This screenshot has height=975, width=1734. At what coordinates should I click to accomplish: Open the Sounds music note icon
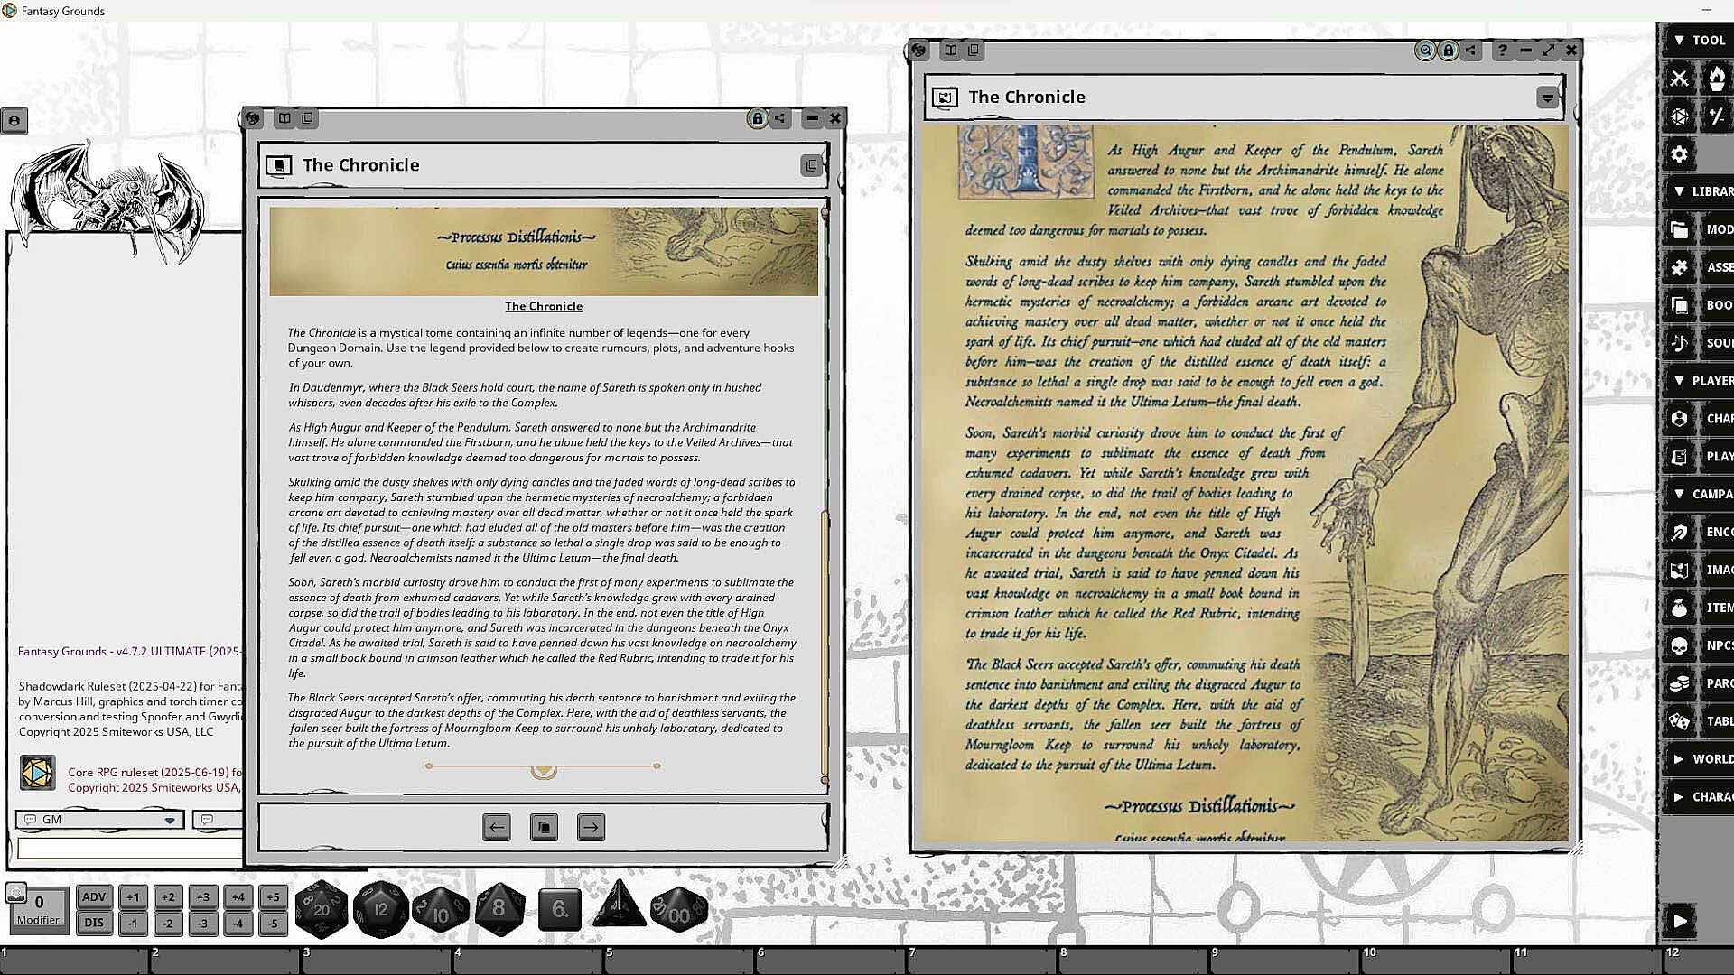[x=1679, y=342]
